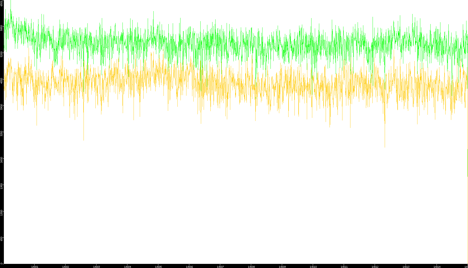The image size is (468, 268).
Task: Select the 2600 label on vertical axis
Action: [x=2, y=160]
